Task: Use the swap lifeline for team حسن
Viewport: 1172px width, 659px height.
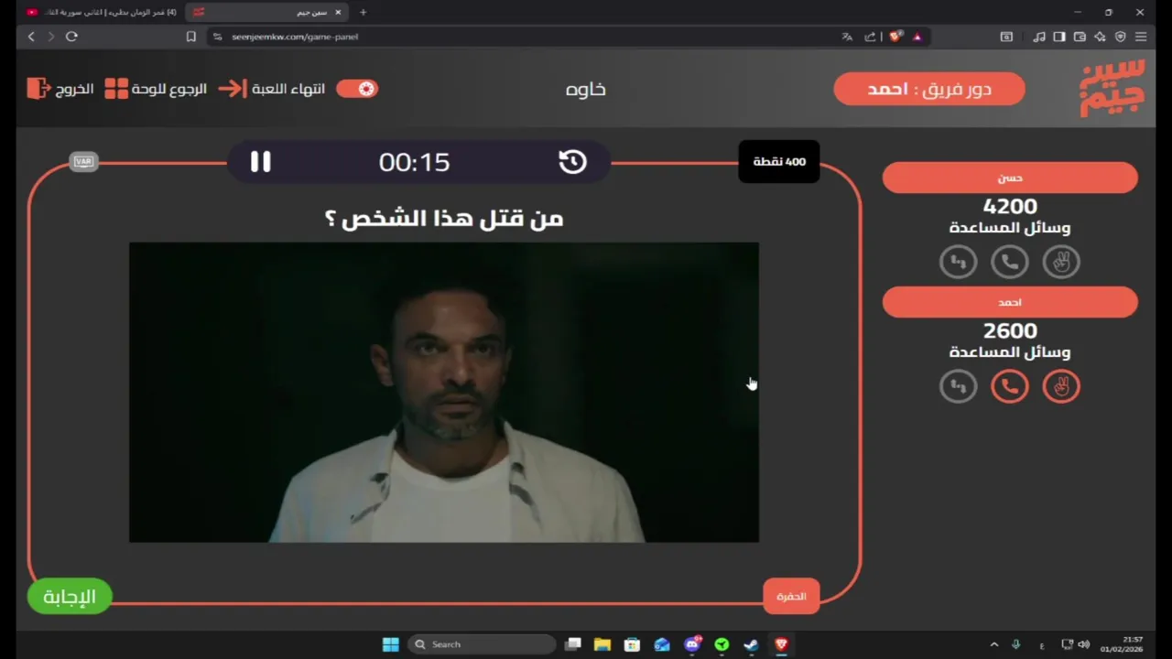Action: click(x=959, y=262)
